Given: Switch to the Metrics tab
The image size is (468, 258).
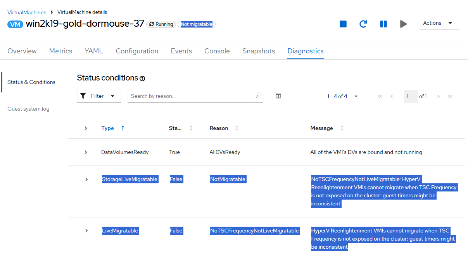Looking at the screenshot, I should (x=60, y=51).
